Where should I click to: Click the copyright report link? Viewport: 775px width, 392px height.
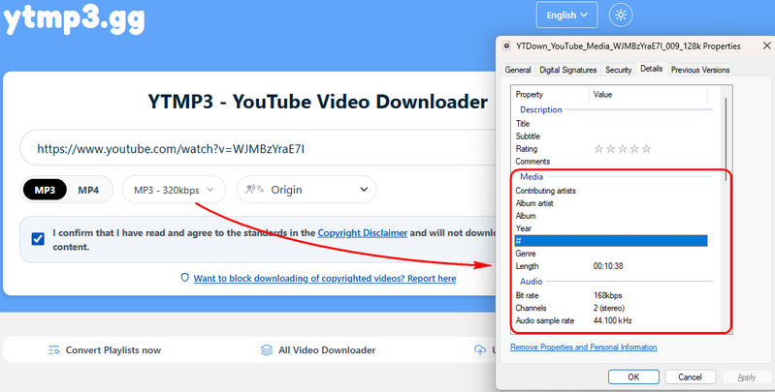coord(325,278)
